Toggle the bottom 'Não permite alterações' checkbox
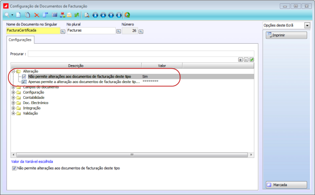 coord(14,168)
